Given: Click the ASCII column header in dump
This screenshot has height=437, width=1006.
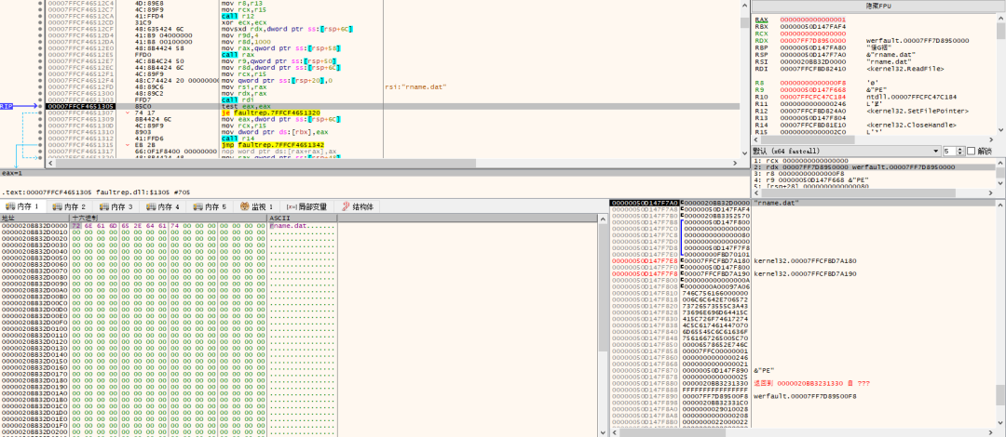Looking at the screenshot, I should click(x=302, y=218).
